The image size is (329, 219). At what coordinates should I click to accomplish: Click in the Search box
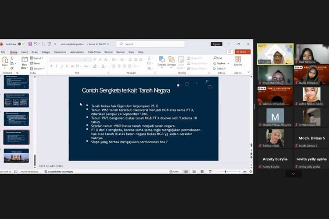click(x=150, y=44)
